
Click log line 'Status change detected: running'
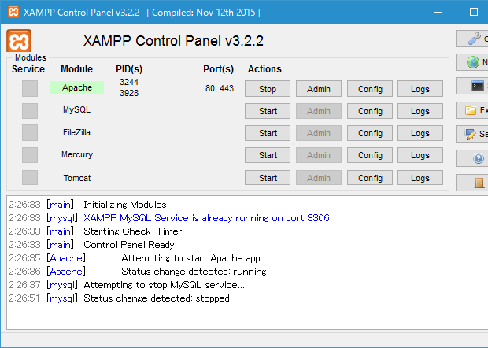(x=194, y=272)
